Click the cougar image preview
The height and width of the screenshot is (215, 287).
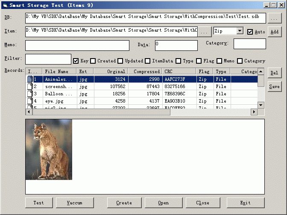pyautogui.click(x=49, y=149)
